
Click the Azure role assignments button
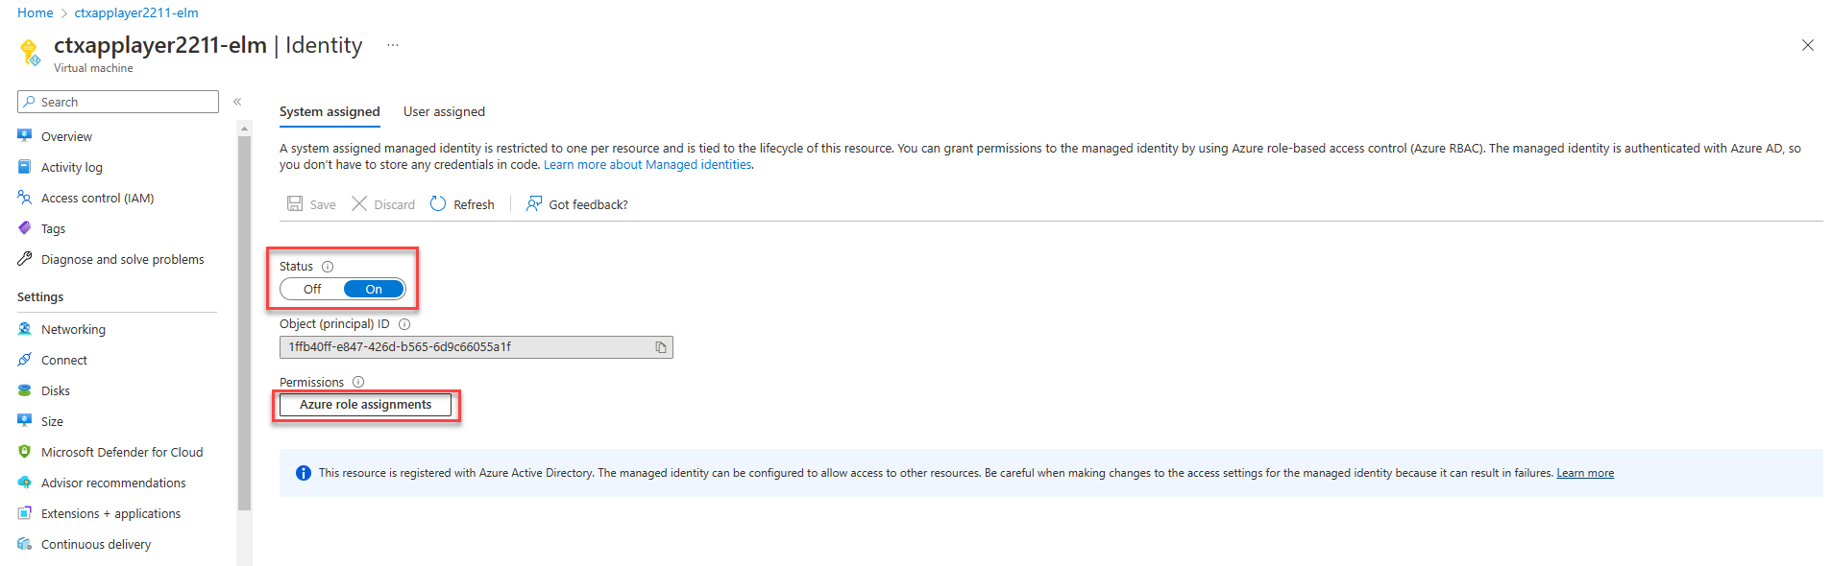tap(365, 405)
